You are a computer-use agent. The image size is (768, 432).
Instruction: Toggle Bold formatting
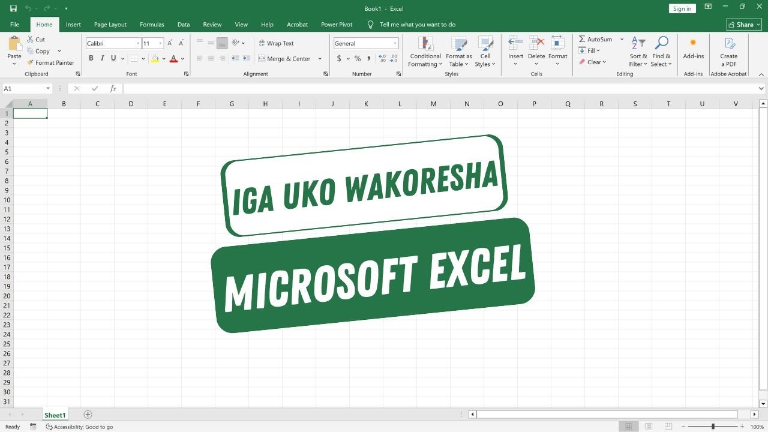91,59
